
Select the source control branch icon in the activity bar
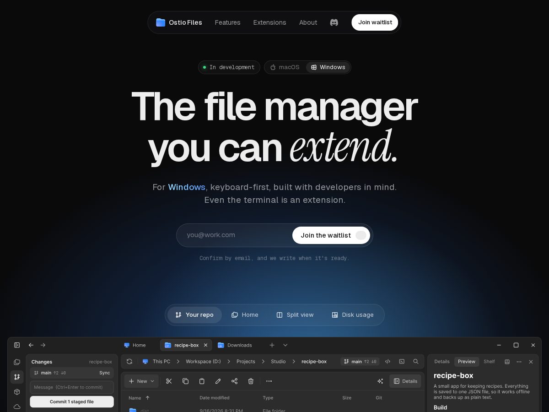[x=17, y=377]
